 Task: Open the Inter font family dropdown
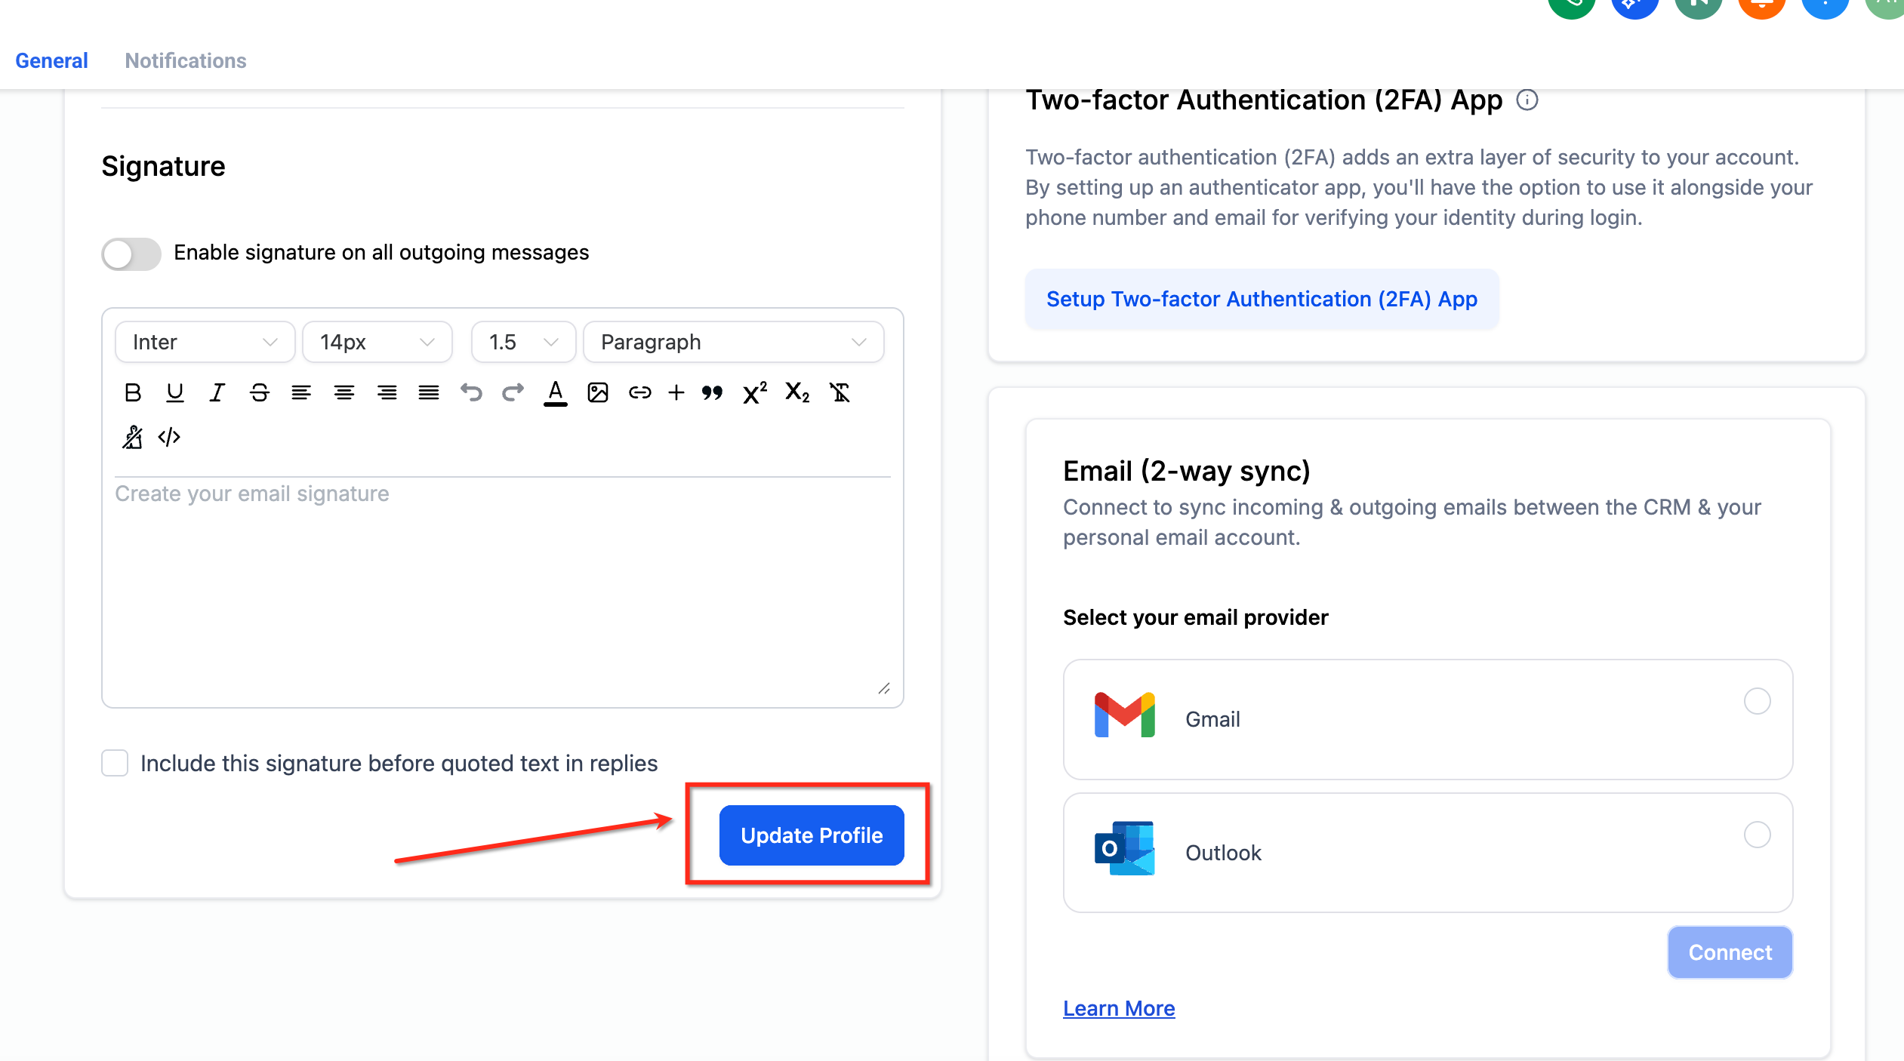(x=205, y=343)
